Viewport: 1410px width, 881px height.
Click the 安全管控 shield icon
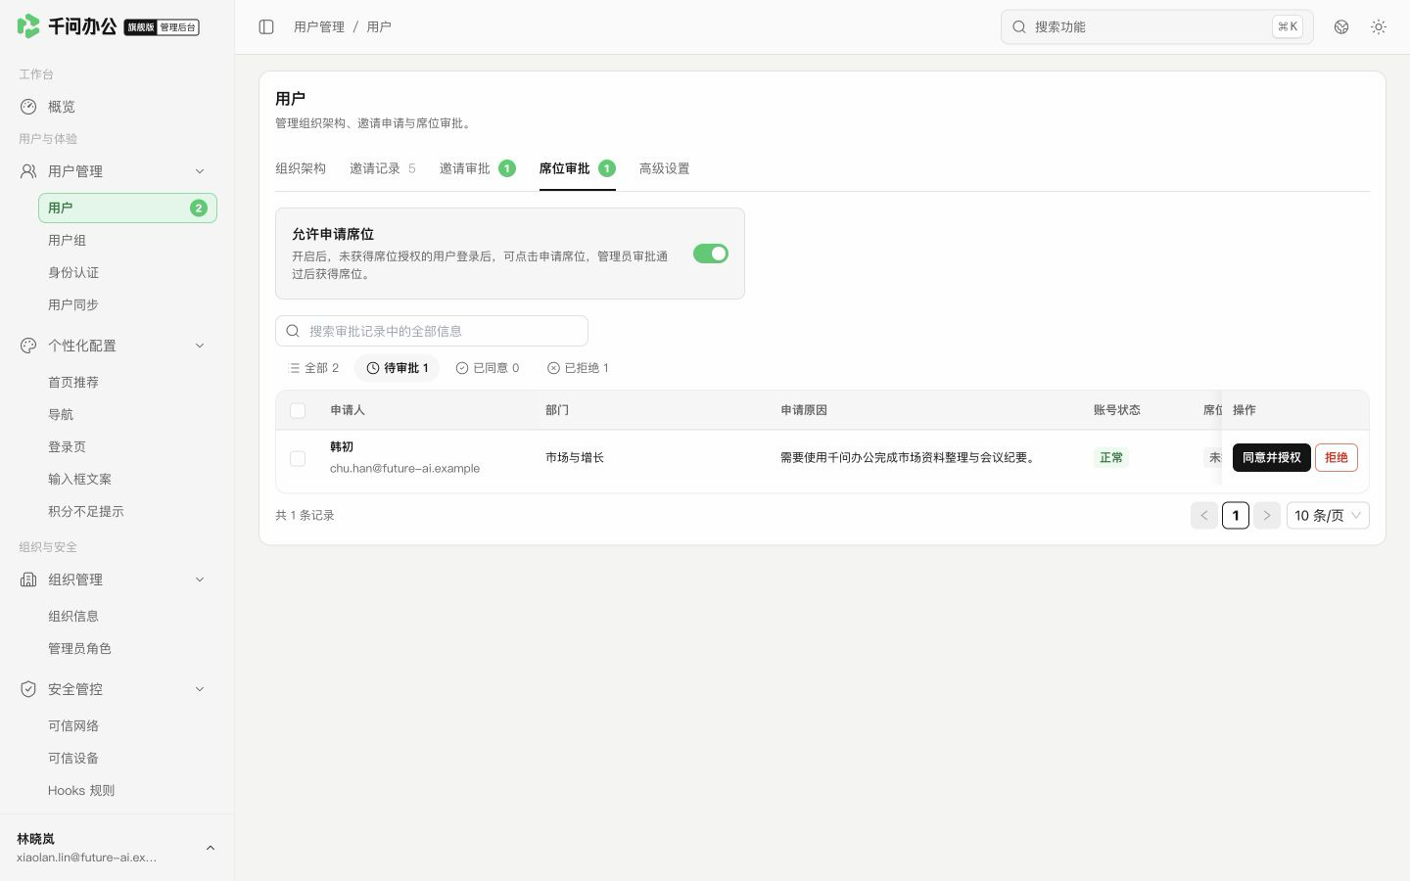click(x=28, y=689)
